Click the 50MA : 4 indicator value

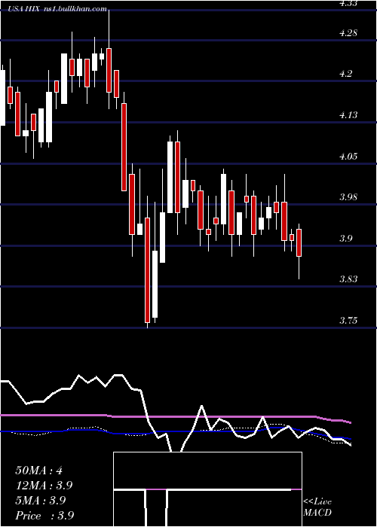[x=38, y=471]
